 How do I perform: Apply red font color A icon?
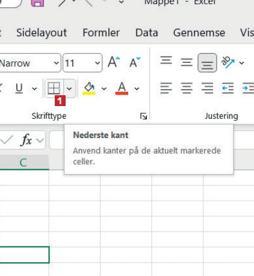tap(122, 88)
